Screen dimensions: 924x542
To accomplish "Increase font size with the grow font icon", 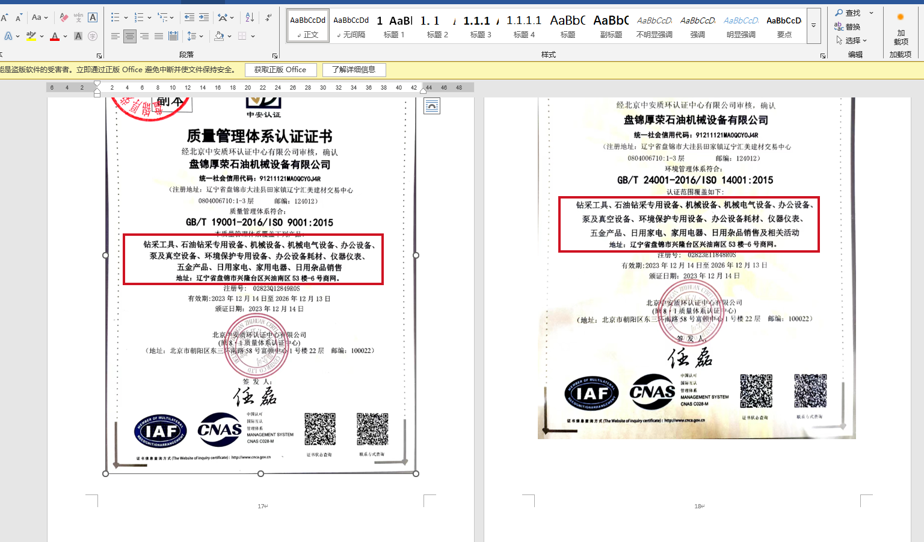I will (4, 17).
